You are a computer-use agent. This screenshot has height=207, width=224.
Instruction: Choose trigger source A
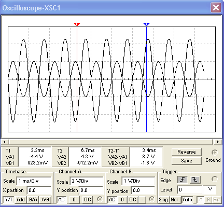pos(201,200)
